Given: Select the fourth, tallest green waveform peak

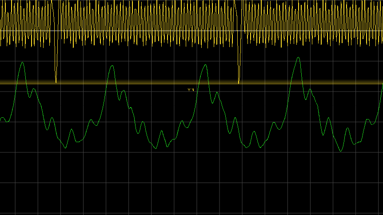Looking at the screenshot, I should [x=297, y=57].
